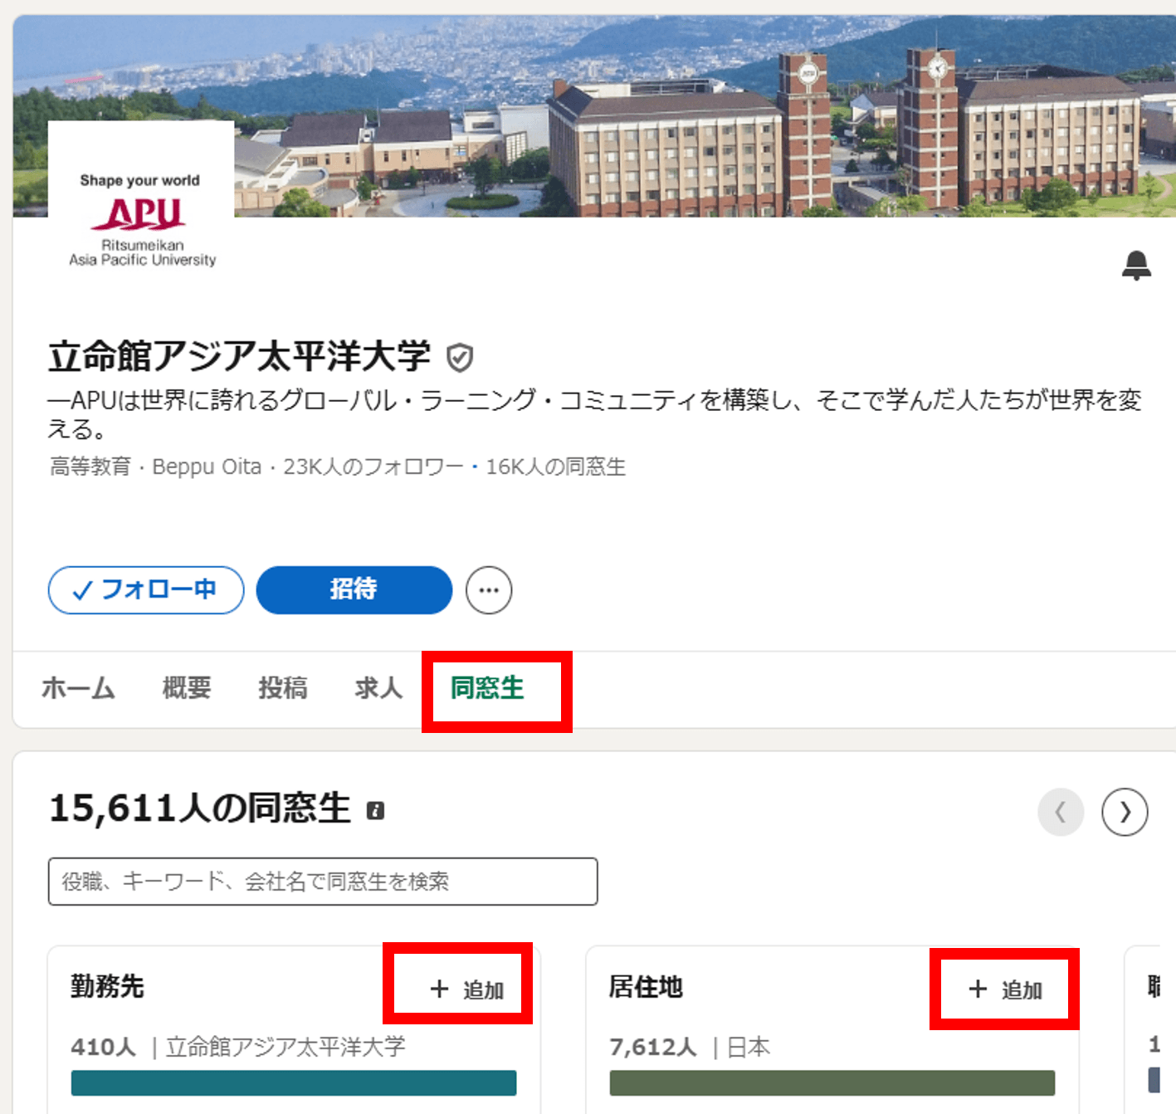Click the 招待 invite button

(x=354, y=590)
